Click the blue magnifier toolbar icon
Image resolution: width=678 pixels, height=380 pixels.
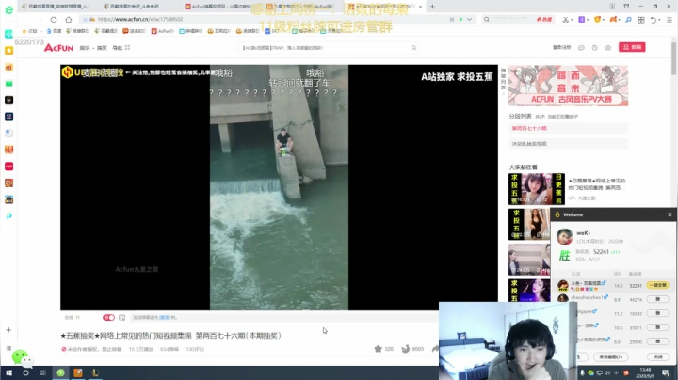(x=628, y=20)
